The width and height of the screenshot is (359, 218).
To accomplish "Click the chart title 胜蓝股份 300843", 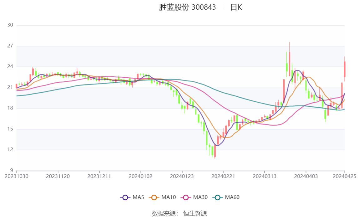I will [x=187, y=7].
